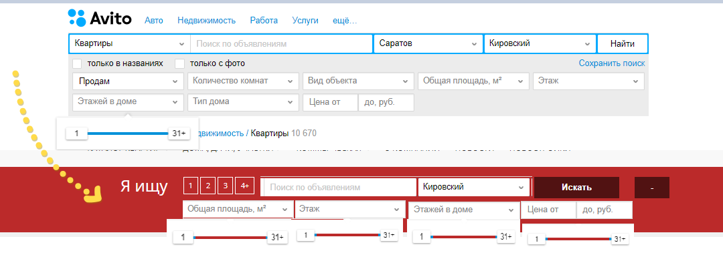Open the Продам dropdown
The width and height of the screenshot is (723, 253).
click(128, 81)
